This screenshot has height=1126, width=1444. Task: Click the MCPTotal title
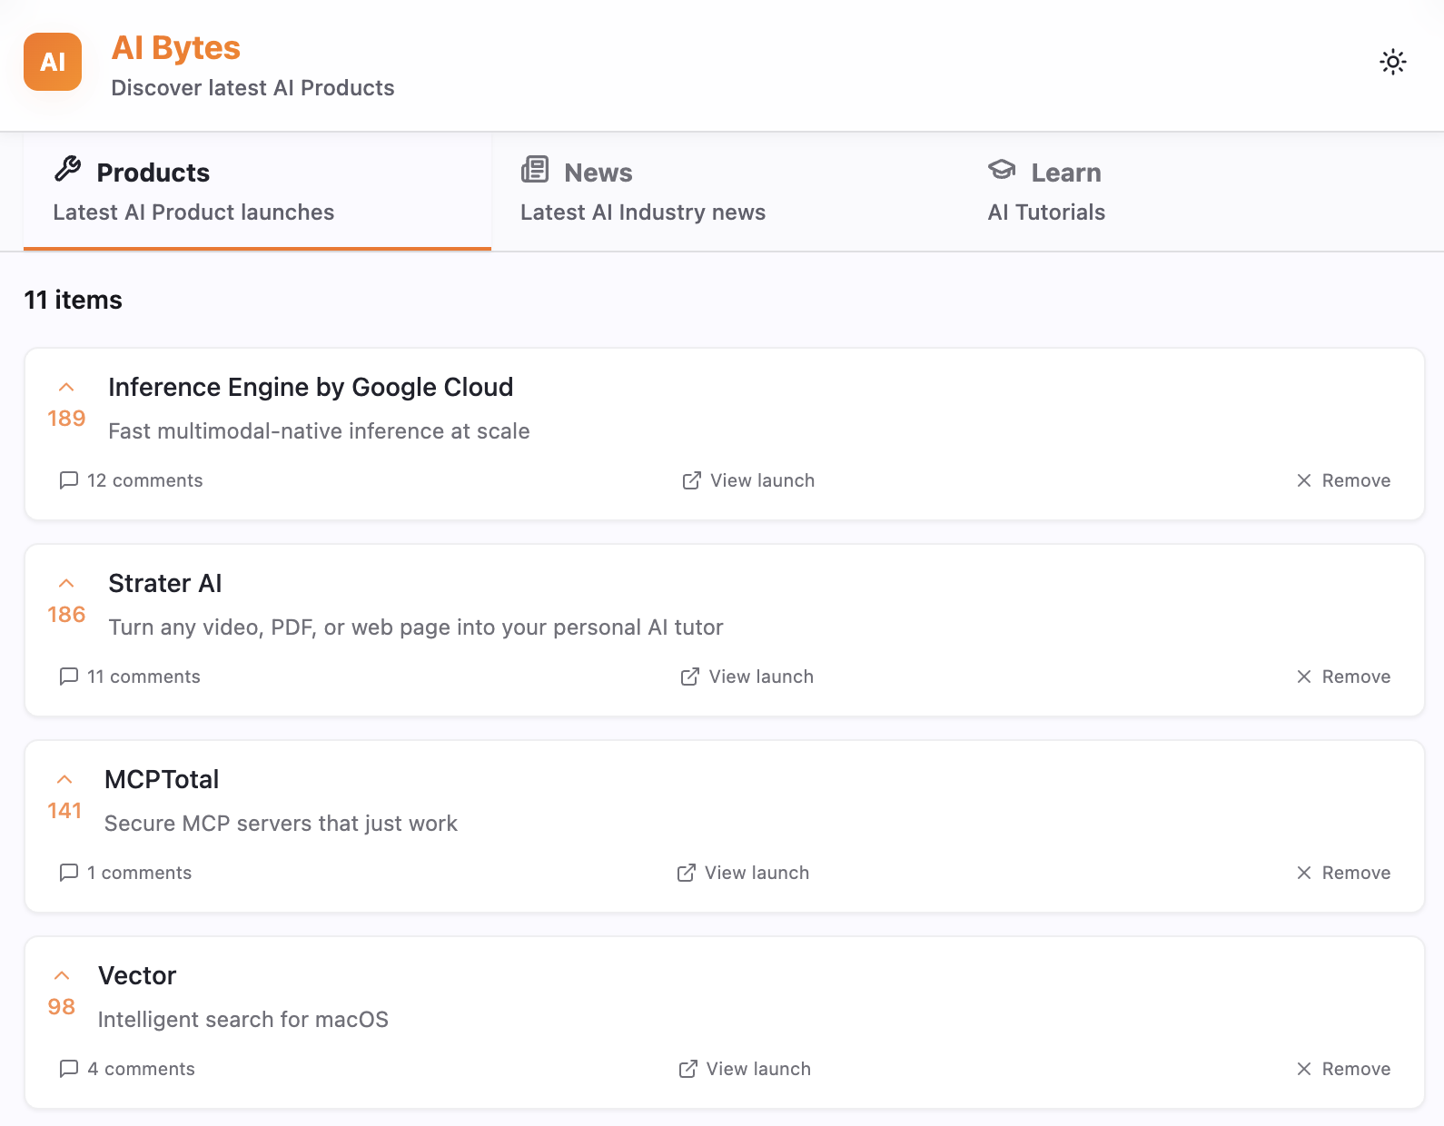pyautogui.click(x=162, y=779)
